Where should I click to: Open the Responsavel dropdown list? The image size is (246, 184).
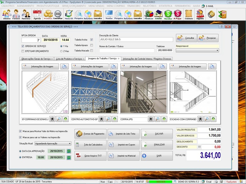coord(217,50)
